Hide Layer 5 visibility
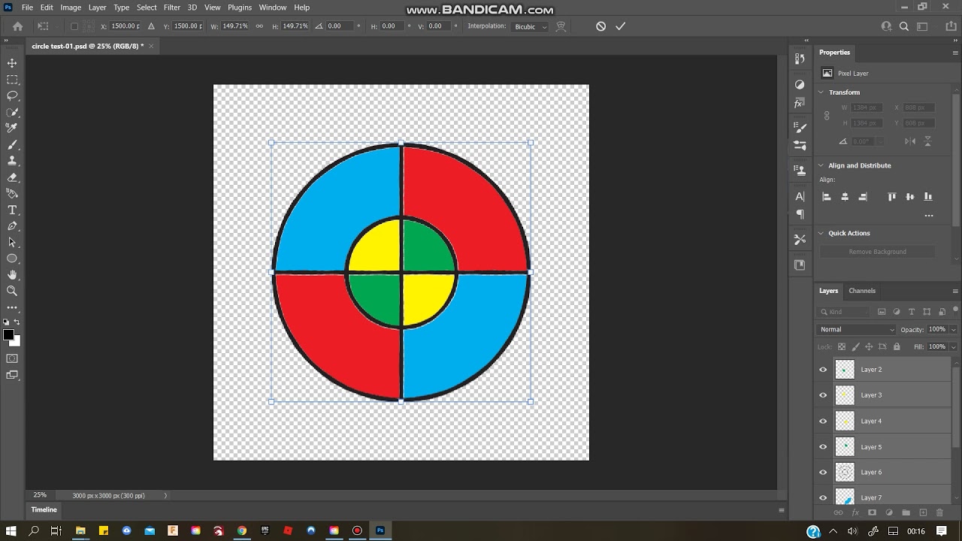962x541 pixels. tap(823, 447)
